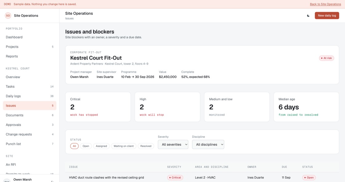Click the $2,450,000 project value
345x182 pixels.
point(168,77)
